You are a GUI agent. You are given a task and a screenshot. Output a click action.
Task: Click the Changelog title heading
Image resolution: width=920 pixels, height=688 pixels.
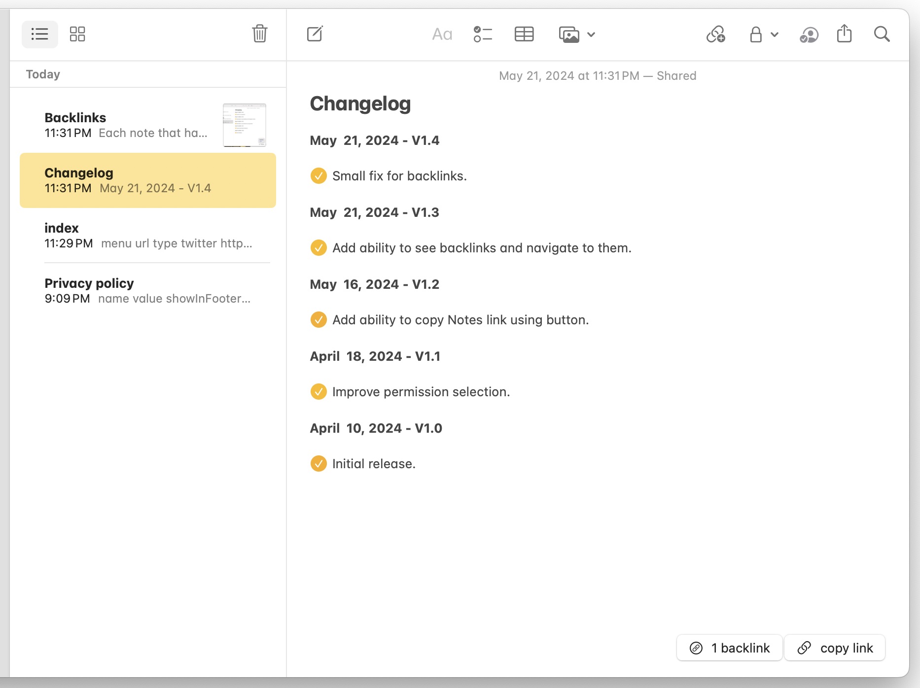tap(360, 104)
